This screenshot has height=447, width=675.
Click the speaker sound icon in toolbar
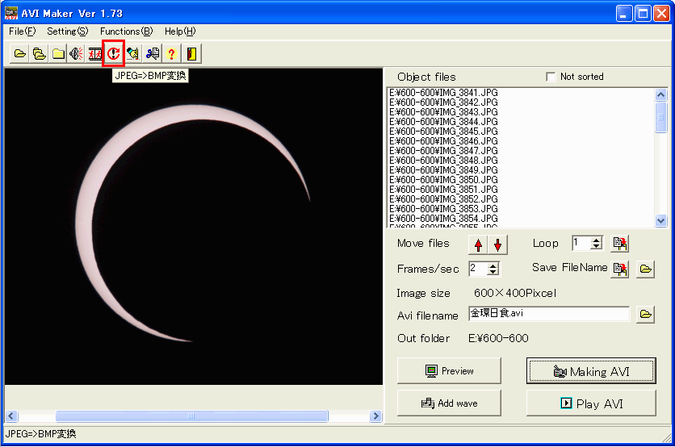(x=77, y=54)
